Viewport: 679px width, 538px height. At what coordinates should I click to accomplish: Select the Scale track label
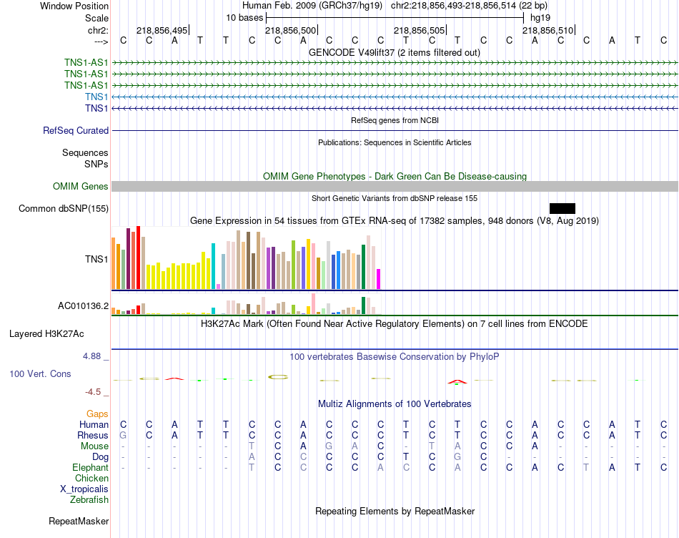[96, 18]
